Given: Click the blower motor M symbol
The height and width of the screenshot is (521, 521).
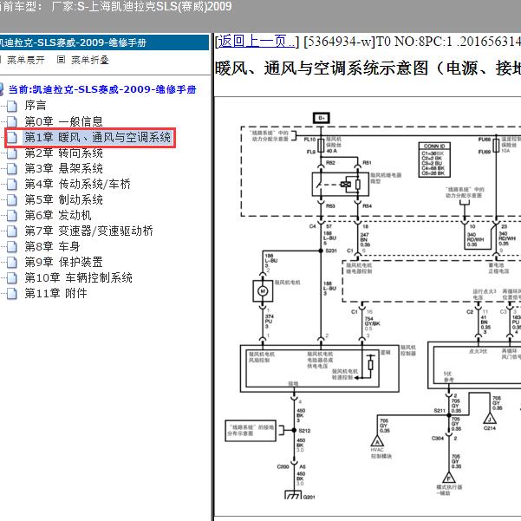Looking at the screenshot, I should point(263,291).
